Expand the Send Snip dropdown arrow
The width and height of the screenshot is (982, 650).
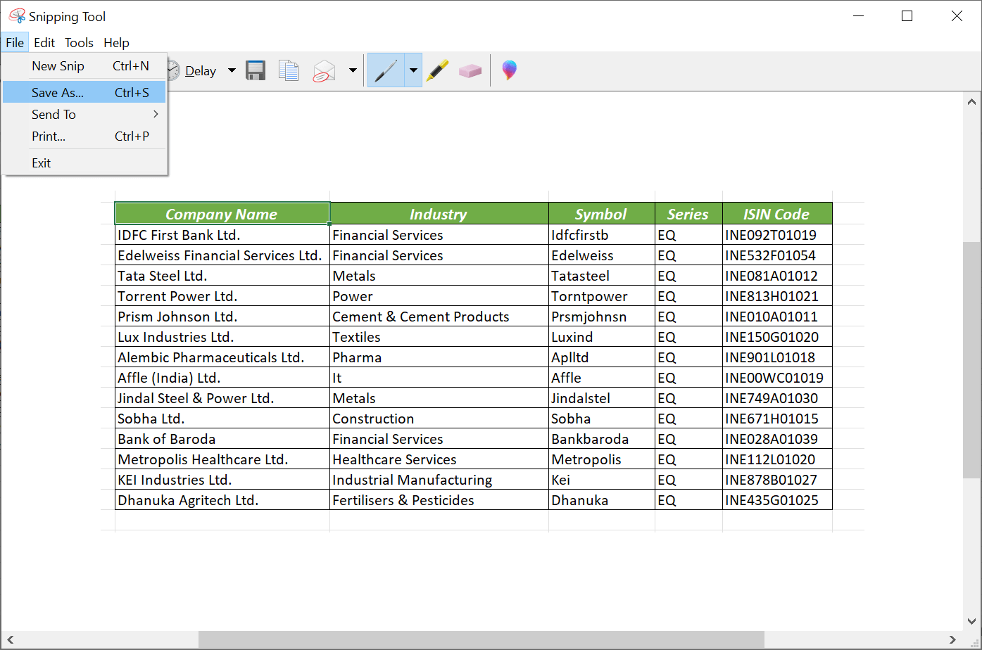tap(353, 70)
